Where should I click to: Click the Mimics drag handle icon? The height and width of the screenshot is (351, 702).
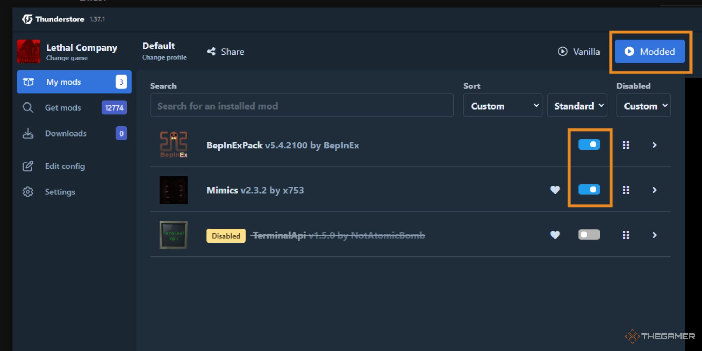point(626,190)
